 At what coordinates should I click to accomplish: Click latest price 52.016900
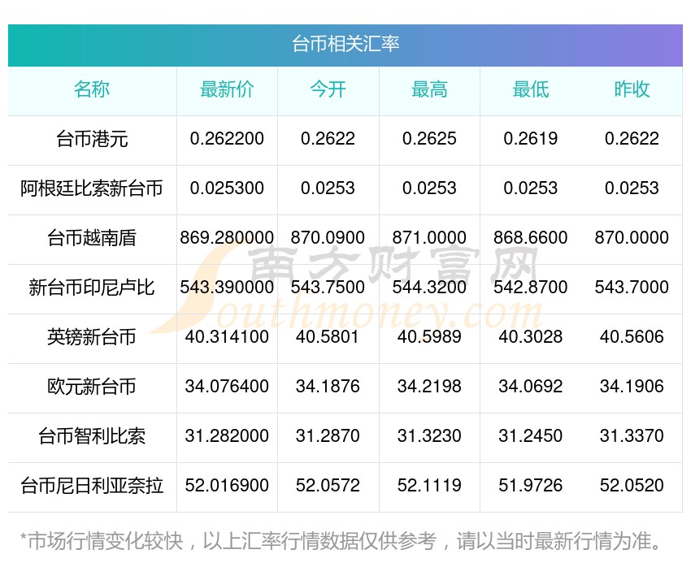pyautogui.click(x=227, y=486)
